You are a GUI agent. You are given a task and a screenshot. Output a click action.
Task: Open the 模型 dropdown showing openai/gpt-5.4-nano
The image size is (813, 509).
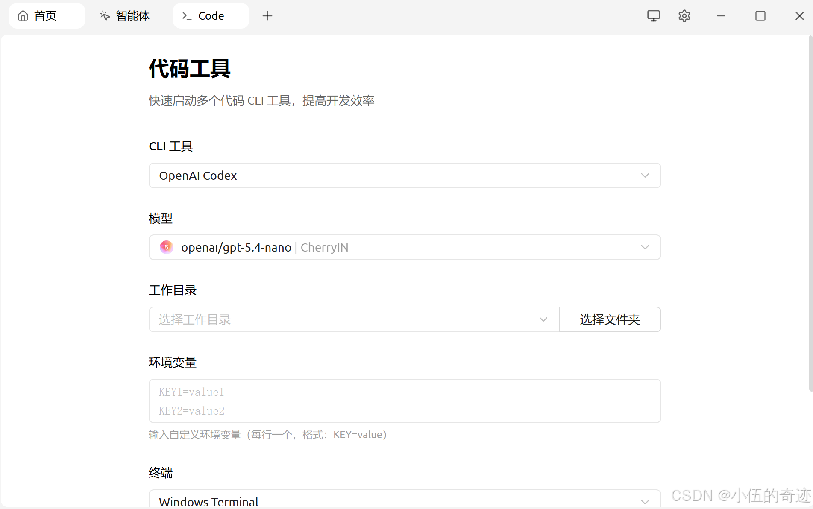click(405, 247)
